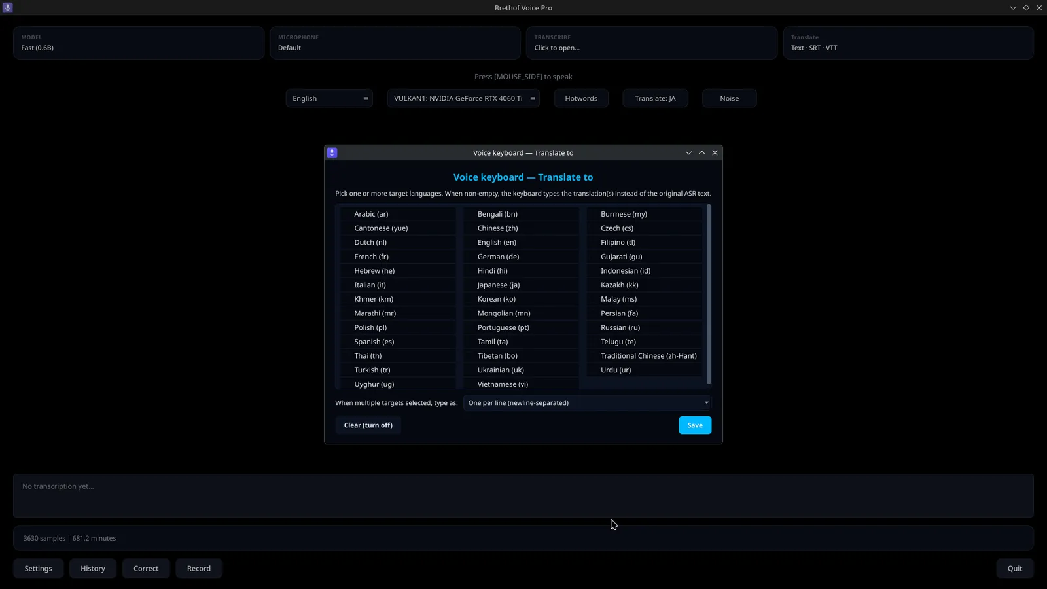Viewport: 1047px width, 589px height.
Task: Click the Translate: JA button
Action: point(655,98)
